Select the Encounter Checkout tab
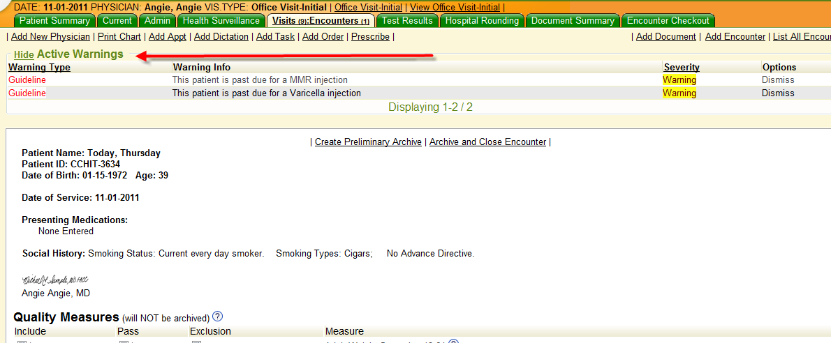This screenshot has height=343, width=831. point(668,20)
